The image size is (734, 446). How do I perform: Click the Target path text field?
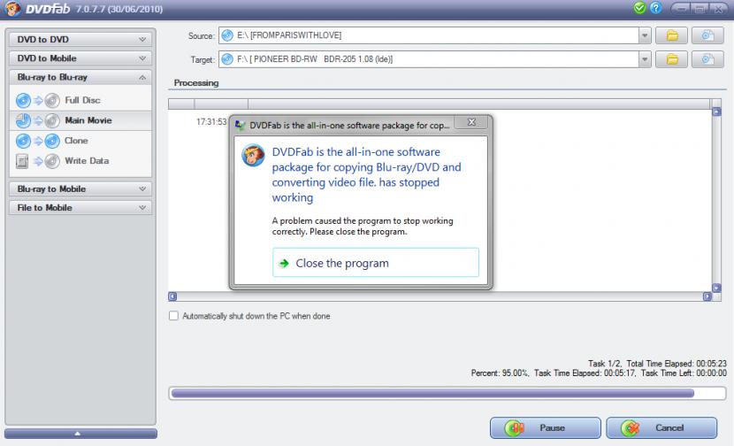(x=429, y=59)
